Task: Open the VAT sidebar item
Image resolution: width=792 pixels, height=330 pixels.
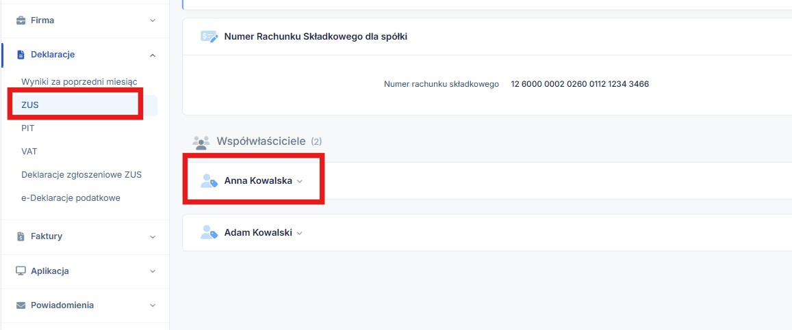Action: point(29,151)
